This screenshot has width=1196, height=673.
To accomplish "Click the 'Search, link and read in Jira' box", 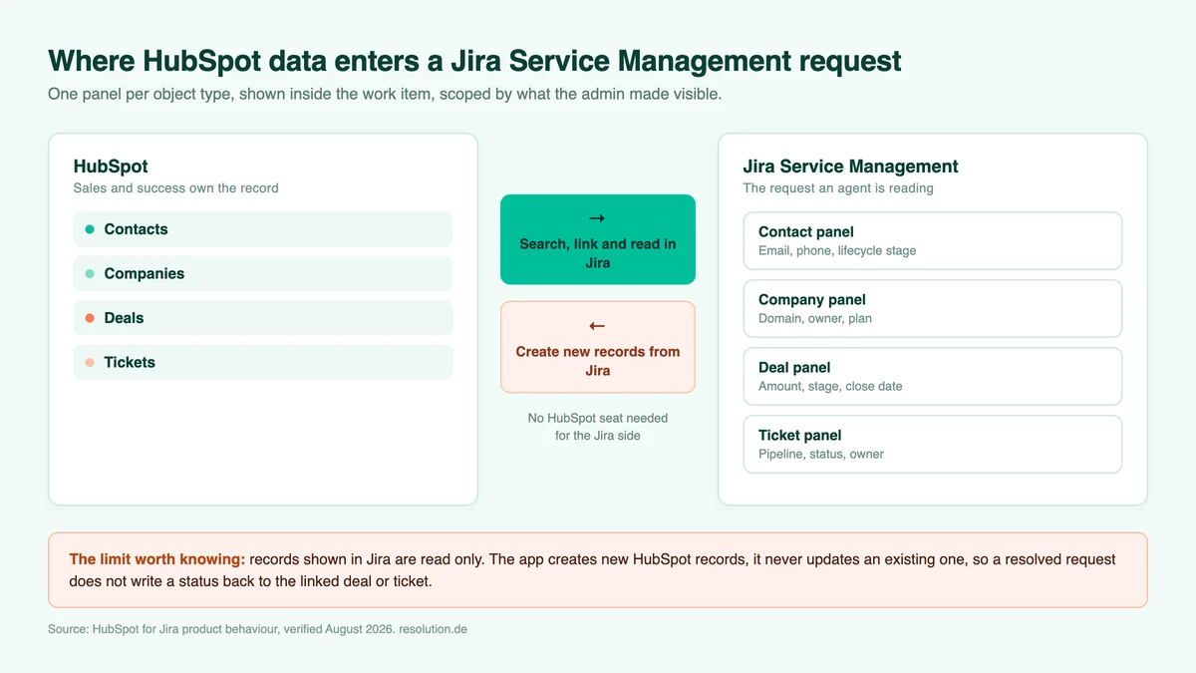I will 598,239.
